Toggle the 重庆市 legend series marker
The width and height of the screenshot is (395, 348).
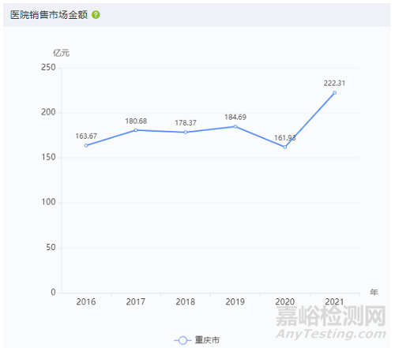[182, 340]
